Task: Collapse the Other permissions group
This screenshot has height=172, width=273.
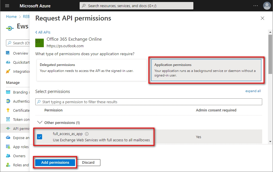Action: click(40, 123)
